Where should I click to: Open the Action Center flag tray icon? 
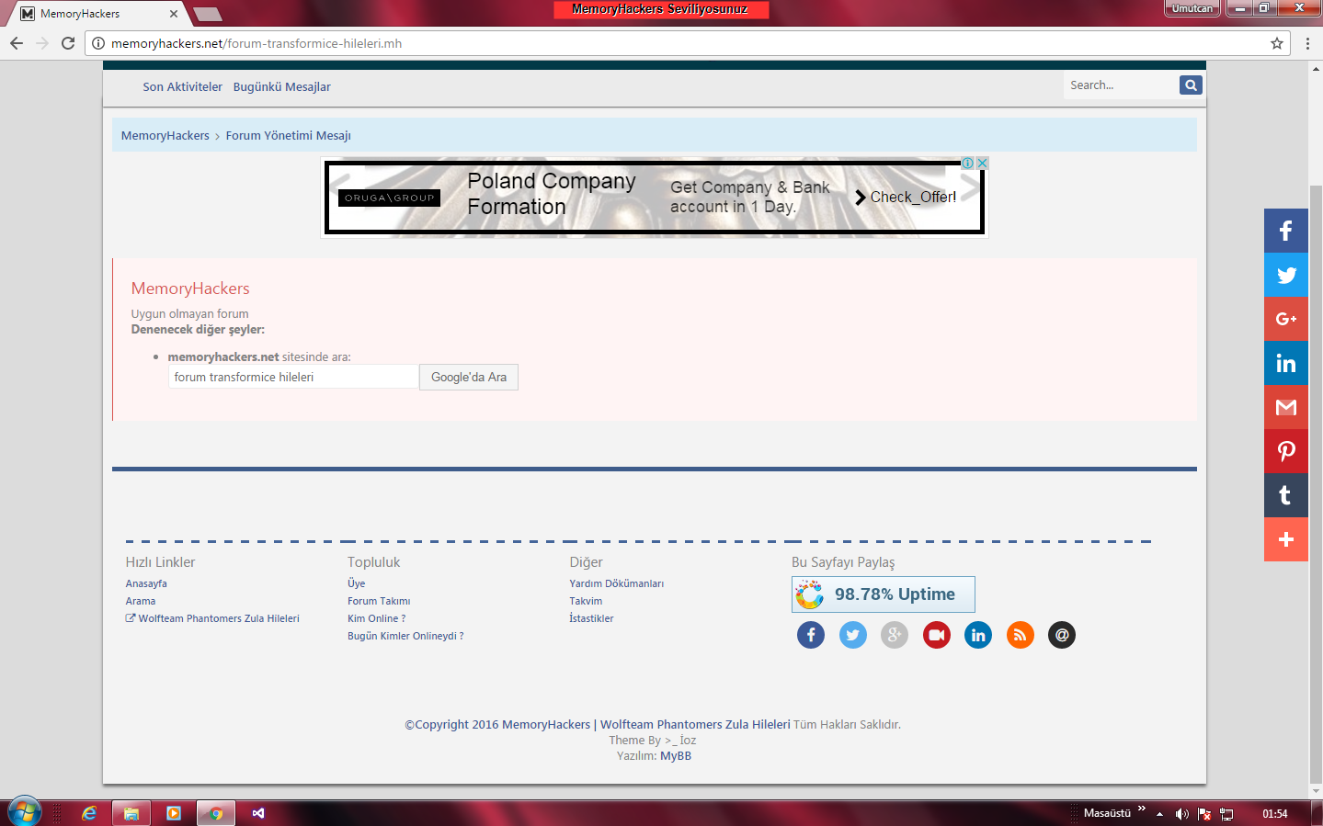coord(1204,814)
